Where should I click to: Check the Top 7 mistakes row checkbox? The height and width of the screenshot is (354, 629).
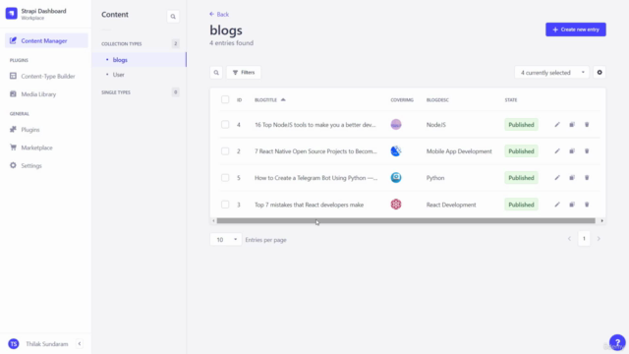click(x=225, y=205)
